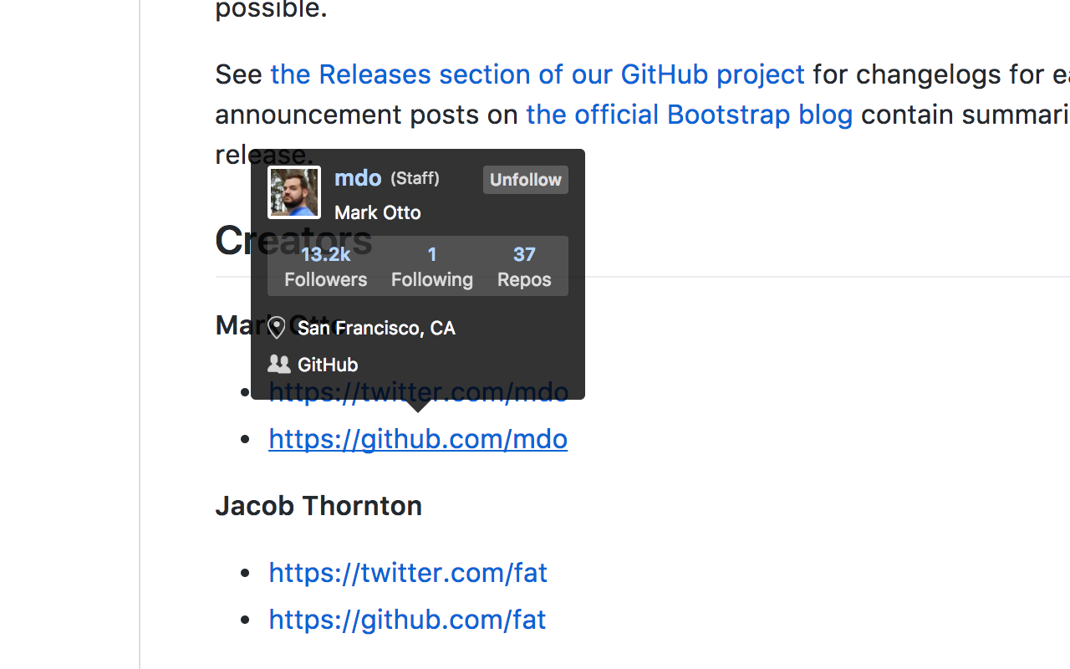Open Mark Otto's profile avatar picture
The width and height of the screenshot is (1070, 669).
coord(293,192)
